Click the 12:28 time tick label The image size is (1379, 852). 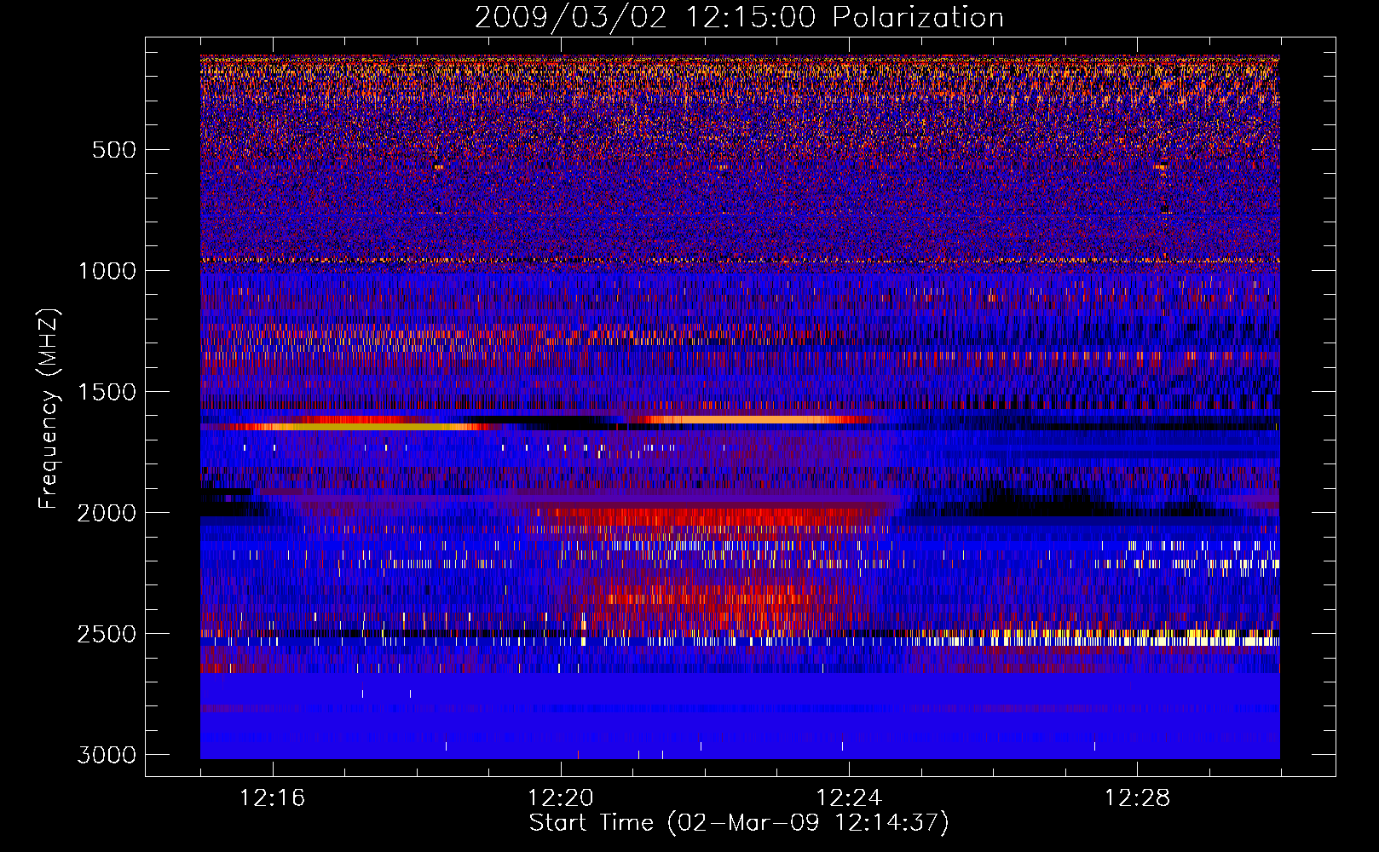coord(1137,798)
